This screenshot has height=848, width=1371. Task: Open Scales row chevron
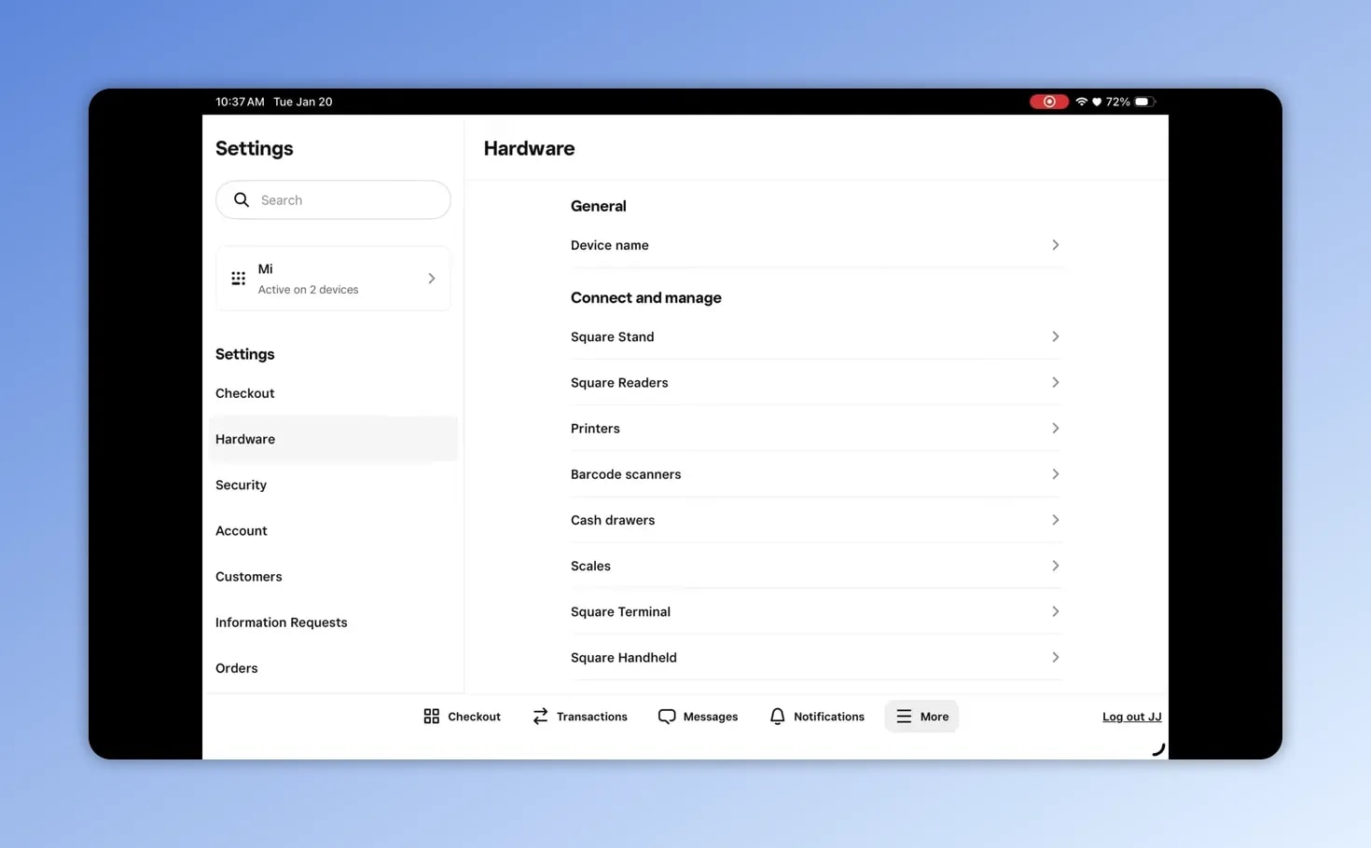[1055, 566]
